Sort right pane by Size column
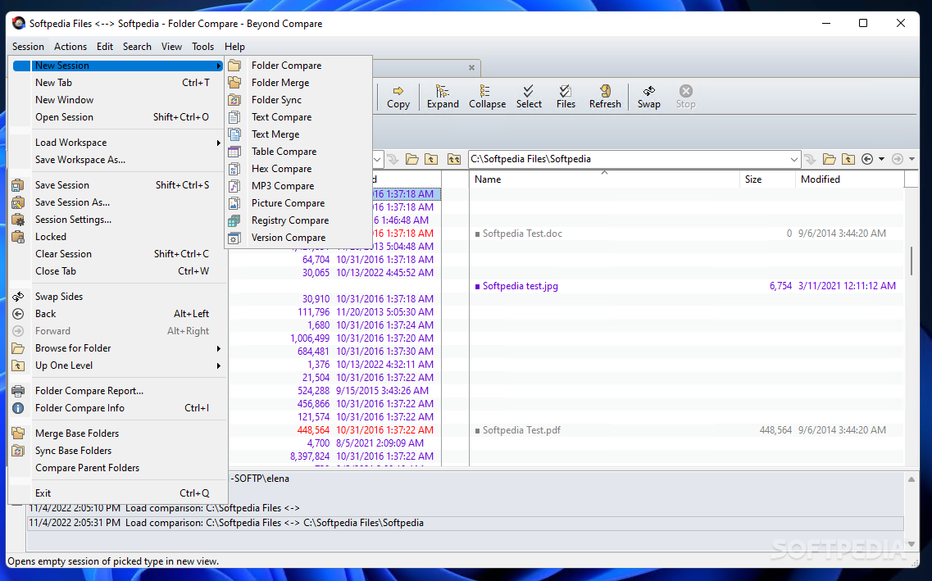The height and width of the screenshot is (581, 932). pos(767,179)
